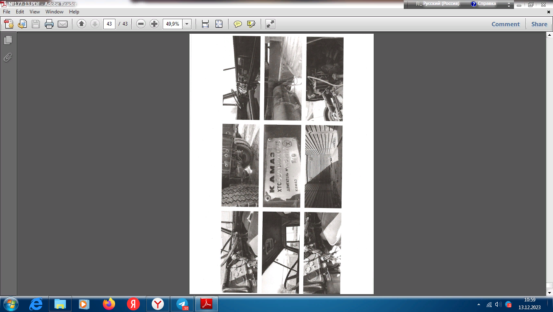Image resolution: width=553 pixels, height=312 pixels.
Task: Click the volume speaker tray icon
Action: [x=499, y=304]
